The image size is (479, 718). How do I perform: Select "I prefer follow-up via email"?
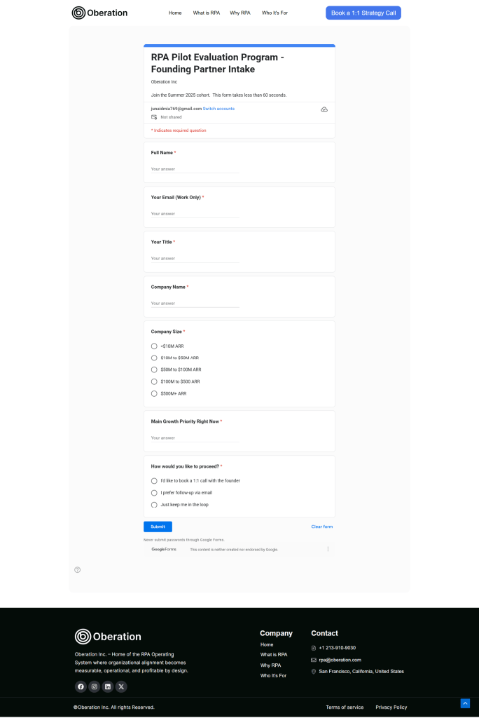click(154, 493)
